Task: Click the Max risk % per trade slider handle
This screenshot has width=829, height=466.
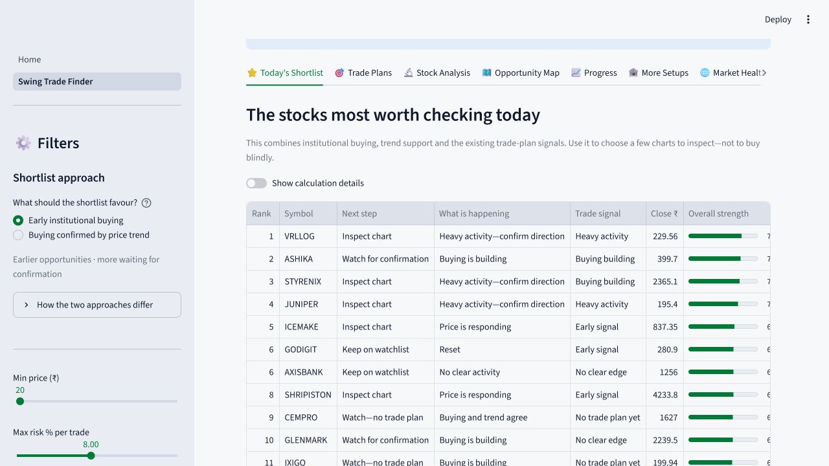Action: point(91,456)
